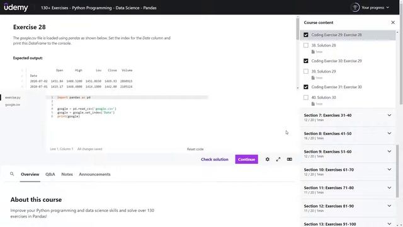The image size is (403, 227).
Task: Expand Section 8: Exercises 41-50
Action: point(348,136)
